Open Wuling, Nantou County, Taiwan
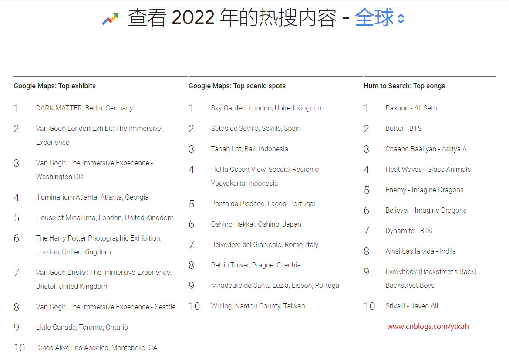Image resolution: width=509 pixels, height=361 pixels. 258,306
